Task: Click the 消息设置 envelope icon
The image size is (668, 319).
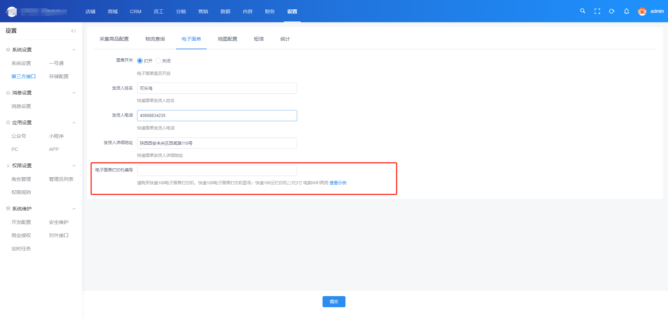Action: click(8, 93)
